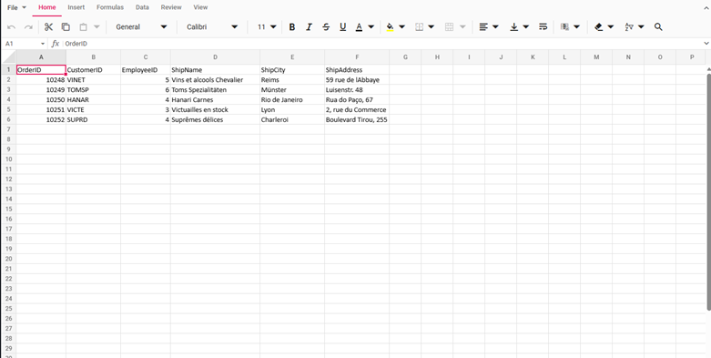Image resolution: width=711 pixels, height=358 pixels.
Task: Switch to the Insert tab
Action: pos(76,7)
